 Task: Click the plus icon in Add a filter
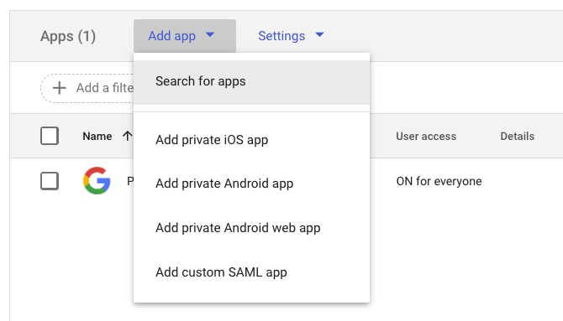(x=60, y=88)
